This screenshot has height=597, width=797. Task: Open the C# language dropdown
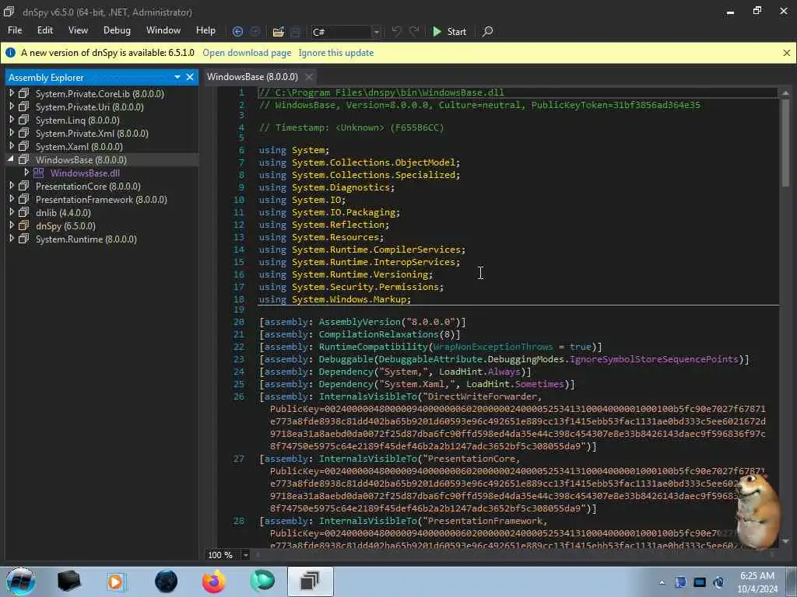(x=376, y=32)
